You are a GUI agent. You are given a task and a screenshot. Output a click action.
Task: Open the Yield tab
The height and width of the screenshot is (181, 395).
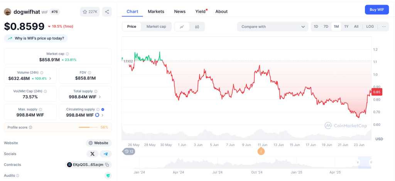click(x=201, y=12)
